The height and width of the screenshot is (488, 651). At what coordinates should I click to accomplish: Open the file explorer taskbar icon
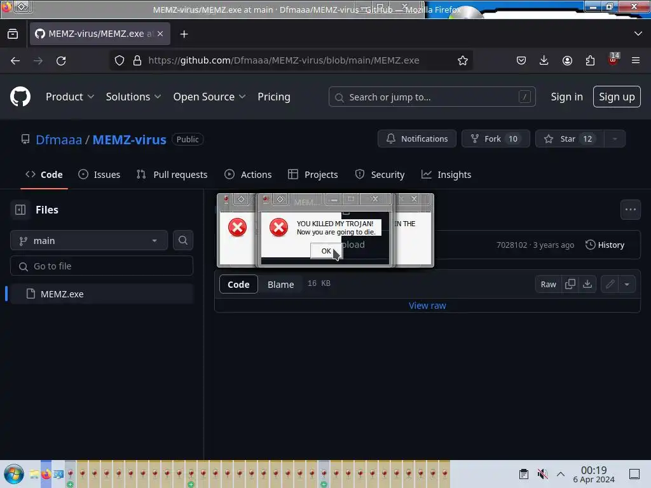pyautogui.click(x=34, y=474)
